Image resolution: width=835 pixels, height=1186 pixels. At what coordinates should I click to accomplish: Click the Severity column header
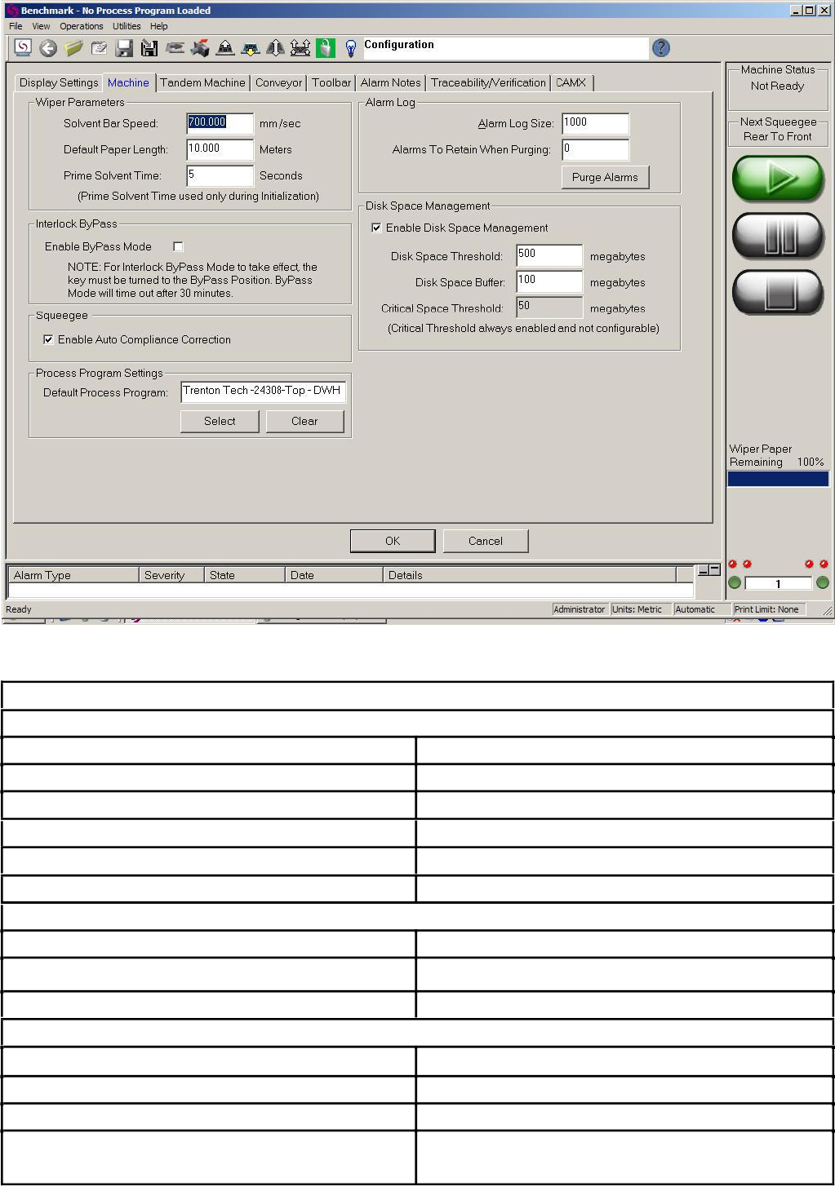point(171,575)
